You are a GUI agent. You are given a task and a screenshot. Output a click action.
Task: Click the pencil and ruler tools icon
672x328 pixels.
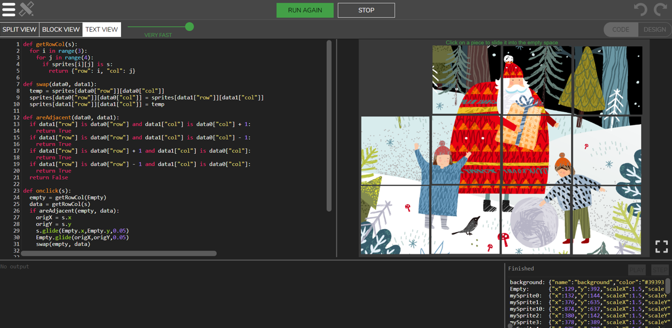click(x=27, y=9)
